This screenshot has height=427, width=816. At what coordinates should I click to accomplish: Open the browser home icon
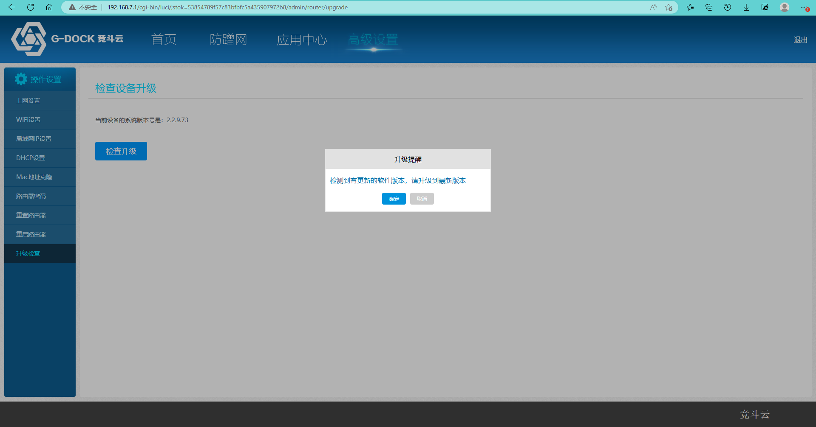click(x=49, y=7)
